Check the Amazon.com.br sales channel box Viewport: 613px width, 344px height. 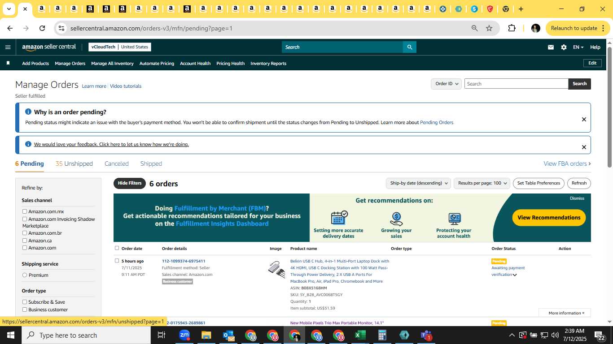coord(25,233)
